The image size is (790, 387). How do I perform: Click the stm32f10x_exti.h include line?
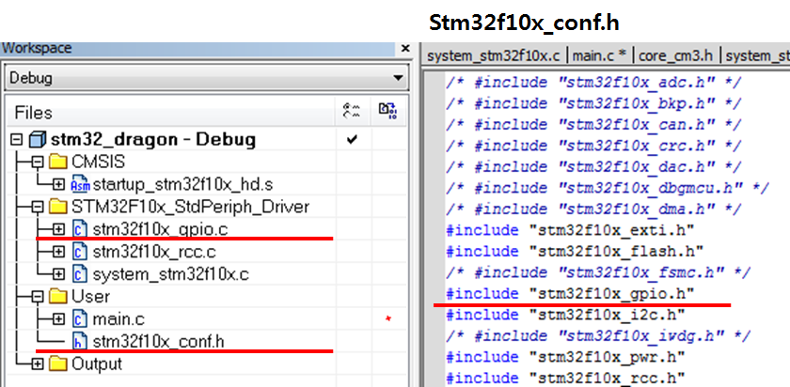(x=570, y=230)
